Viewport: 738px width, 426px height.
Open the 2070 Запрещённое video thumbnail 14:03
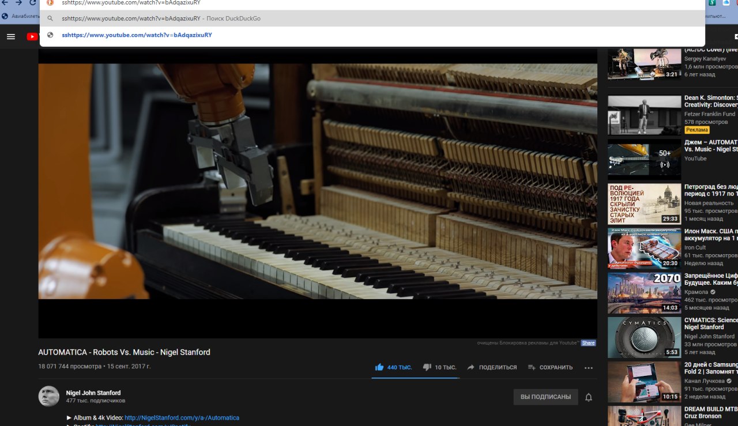tap(644, 293)
